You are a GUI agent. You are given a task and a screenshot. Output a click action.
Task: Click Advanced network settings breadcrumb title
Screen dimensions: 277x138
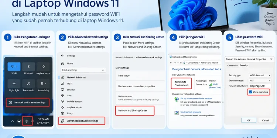click(149, 57)
